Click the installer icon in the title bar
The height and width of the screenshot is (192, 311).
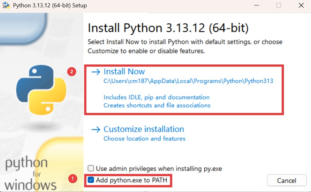(x=6, y=5)
